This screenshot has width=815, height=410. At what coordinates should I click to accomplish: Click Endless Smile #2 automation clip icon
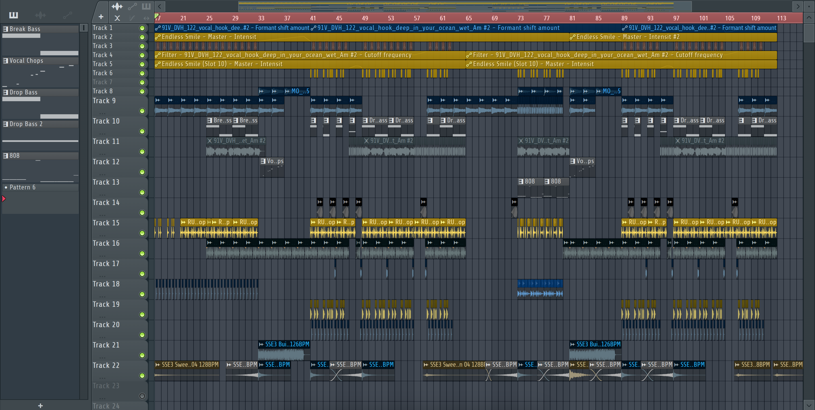click(573, 37)
